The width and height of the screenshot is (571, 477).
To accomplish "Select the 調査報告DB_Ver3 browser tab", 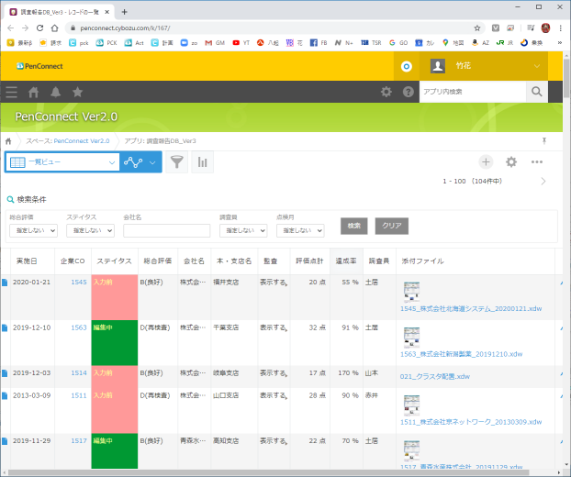I will (x=60, y=12).
